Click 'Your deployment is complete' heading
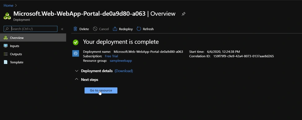This screenshot has height=120, width=302. tap(121, 42)
